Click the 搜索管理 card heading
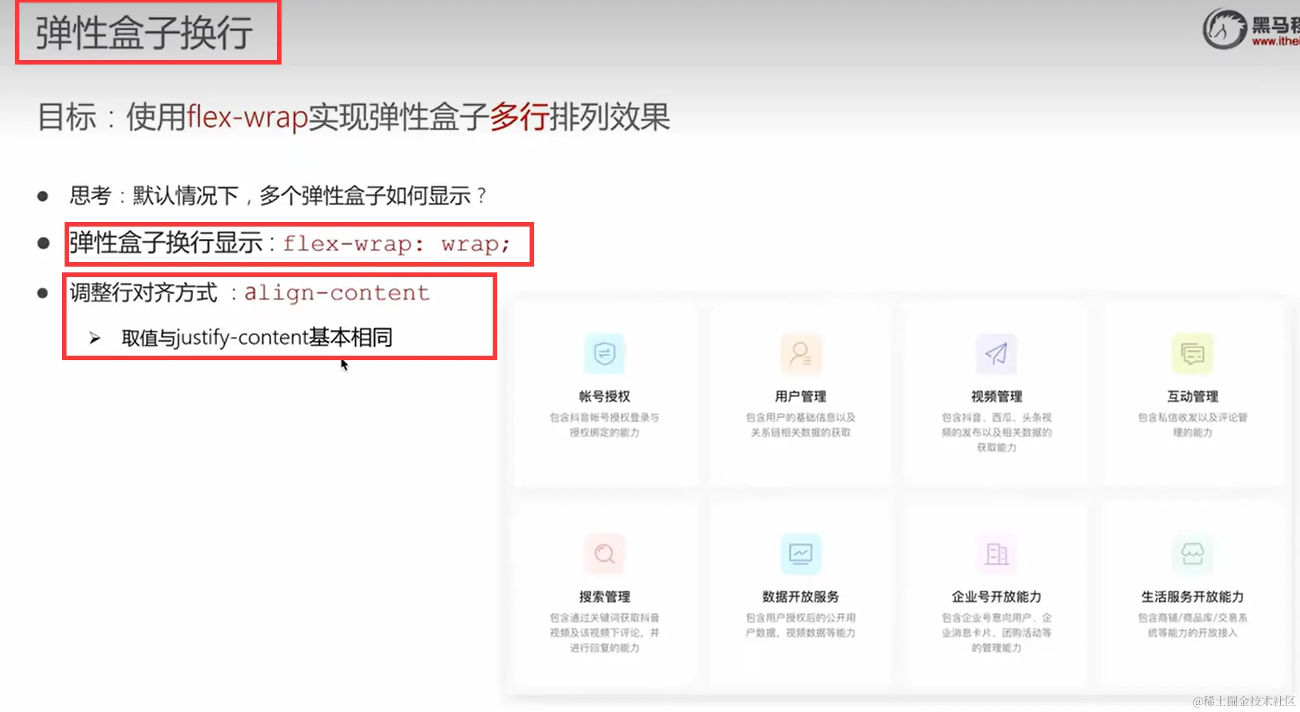The image size is (1300, 712). 604,596
